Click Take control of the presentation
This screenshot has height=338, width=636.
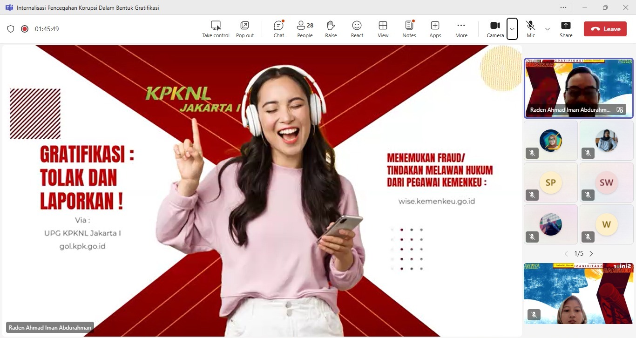point(216,28)
